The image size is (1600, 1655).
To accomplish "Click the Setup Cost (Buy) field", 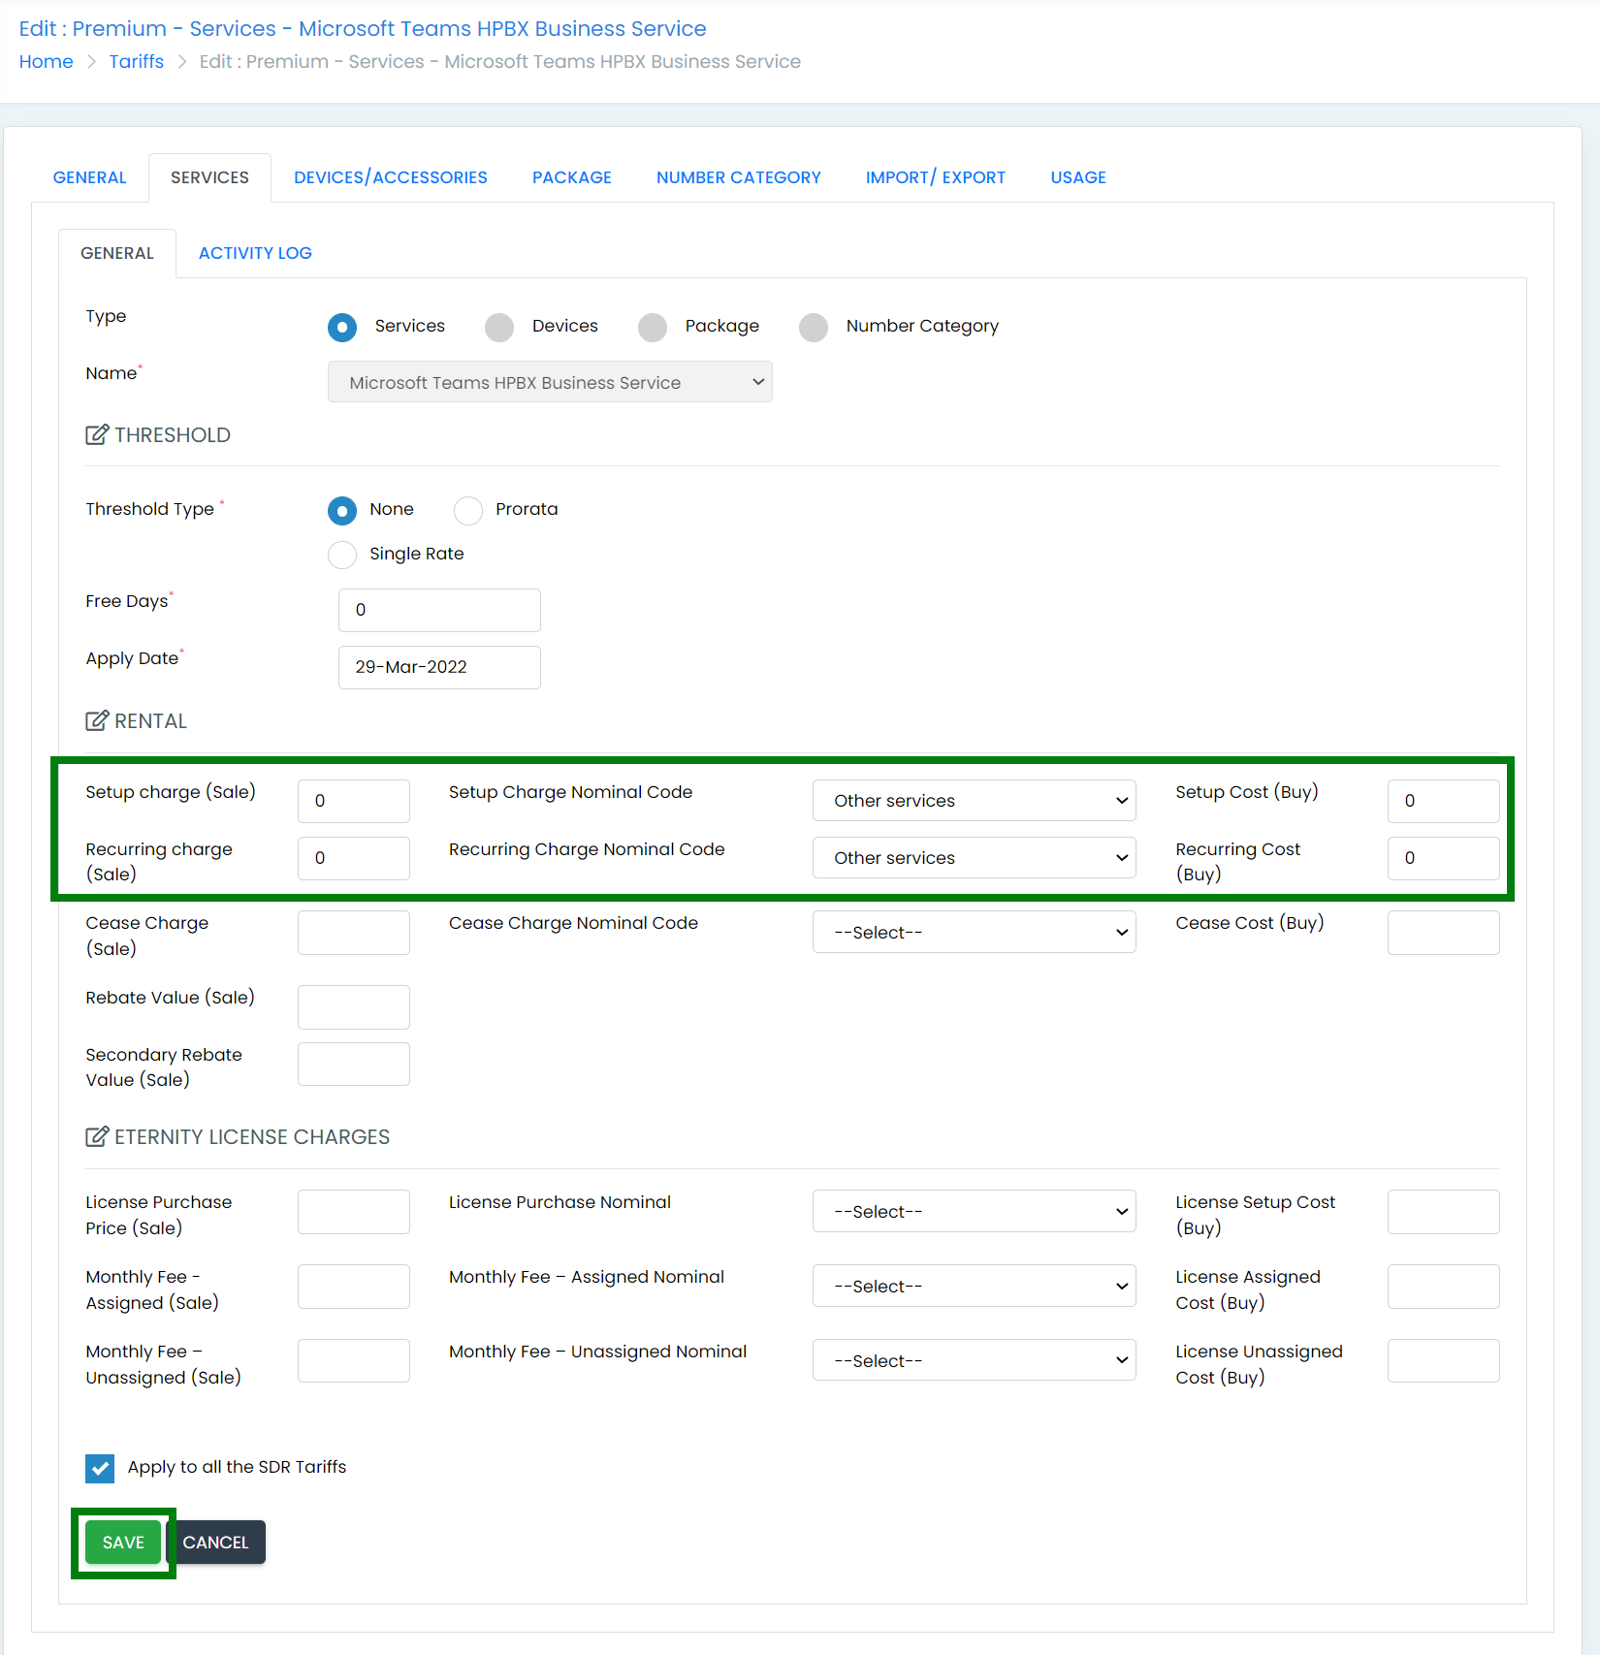I will [x=1444, y=801].
